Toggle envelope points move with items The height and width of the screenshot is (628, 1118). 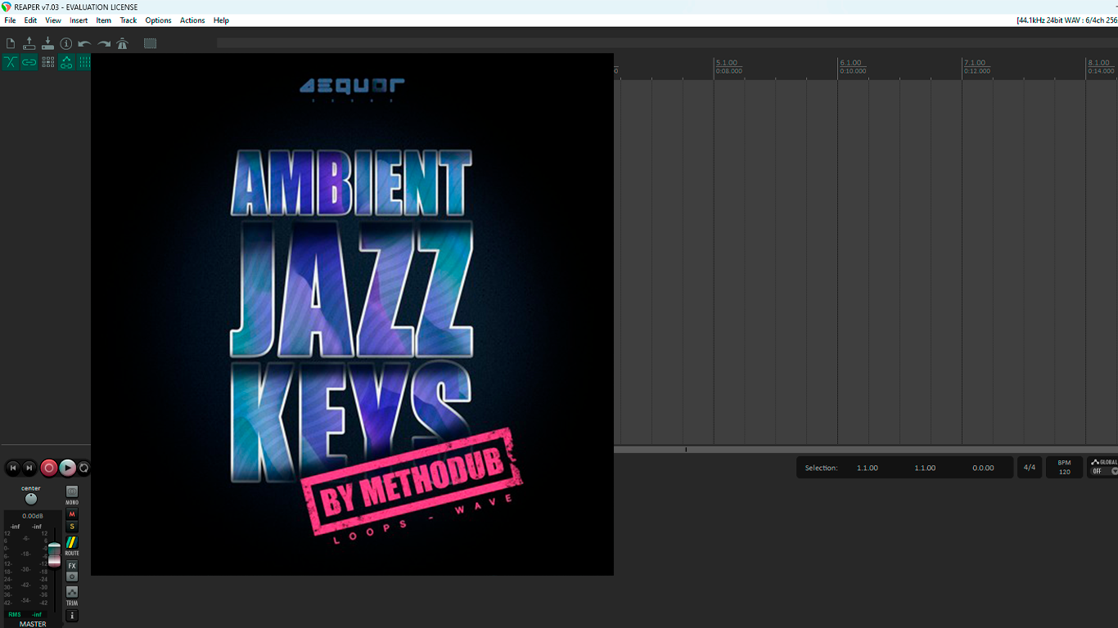66,62
